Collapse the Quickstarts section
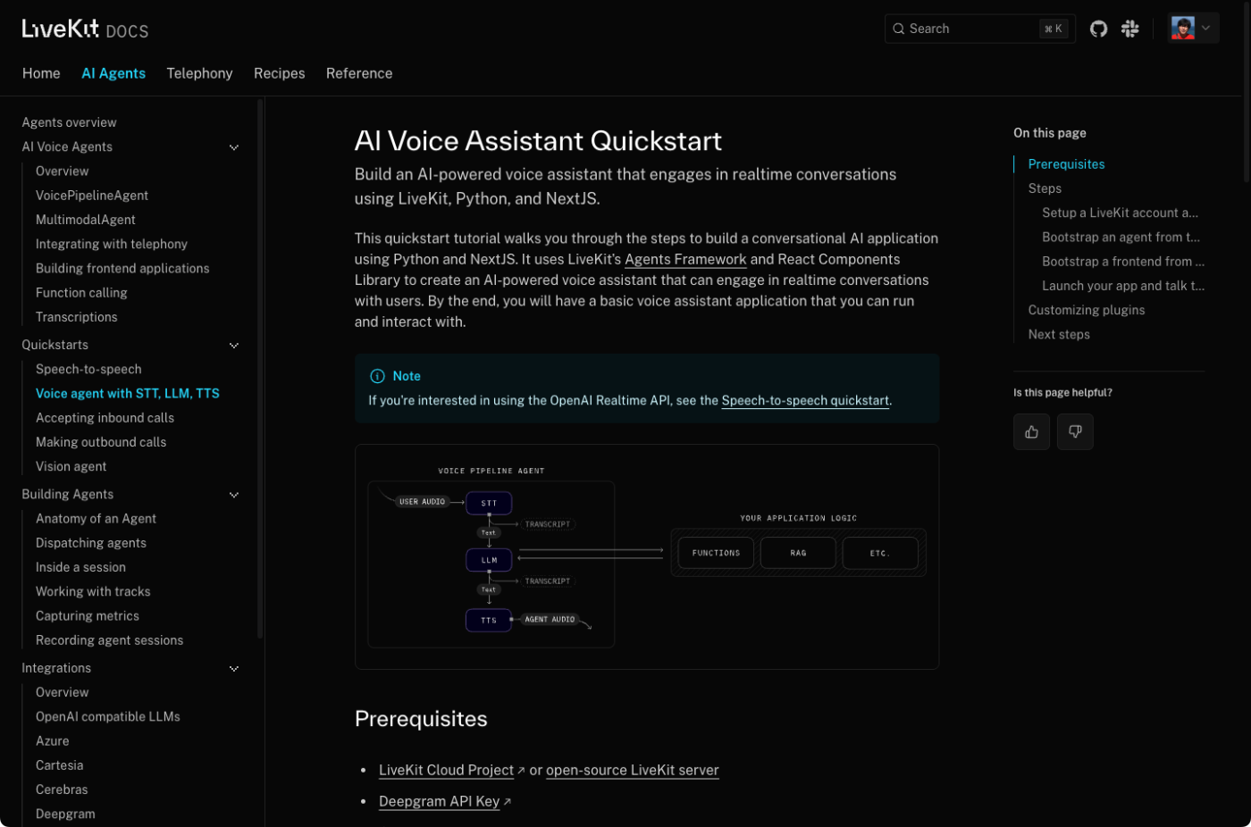This screenshot has width=1251, height=827. tap(234, 346)
